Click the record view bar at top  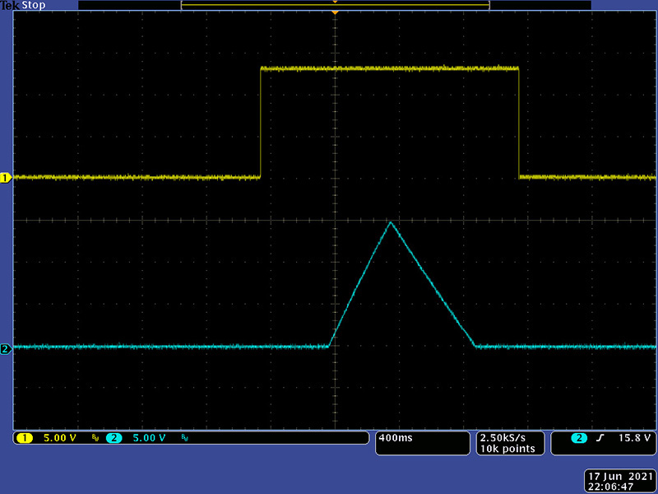click(335, 5)
